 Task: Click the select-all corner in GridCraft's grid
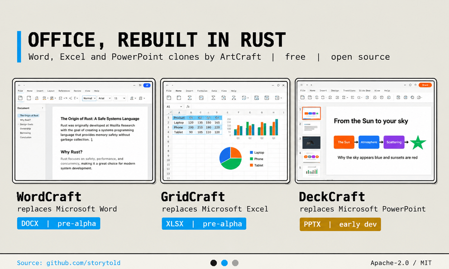tap(169, 113)
